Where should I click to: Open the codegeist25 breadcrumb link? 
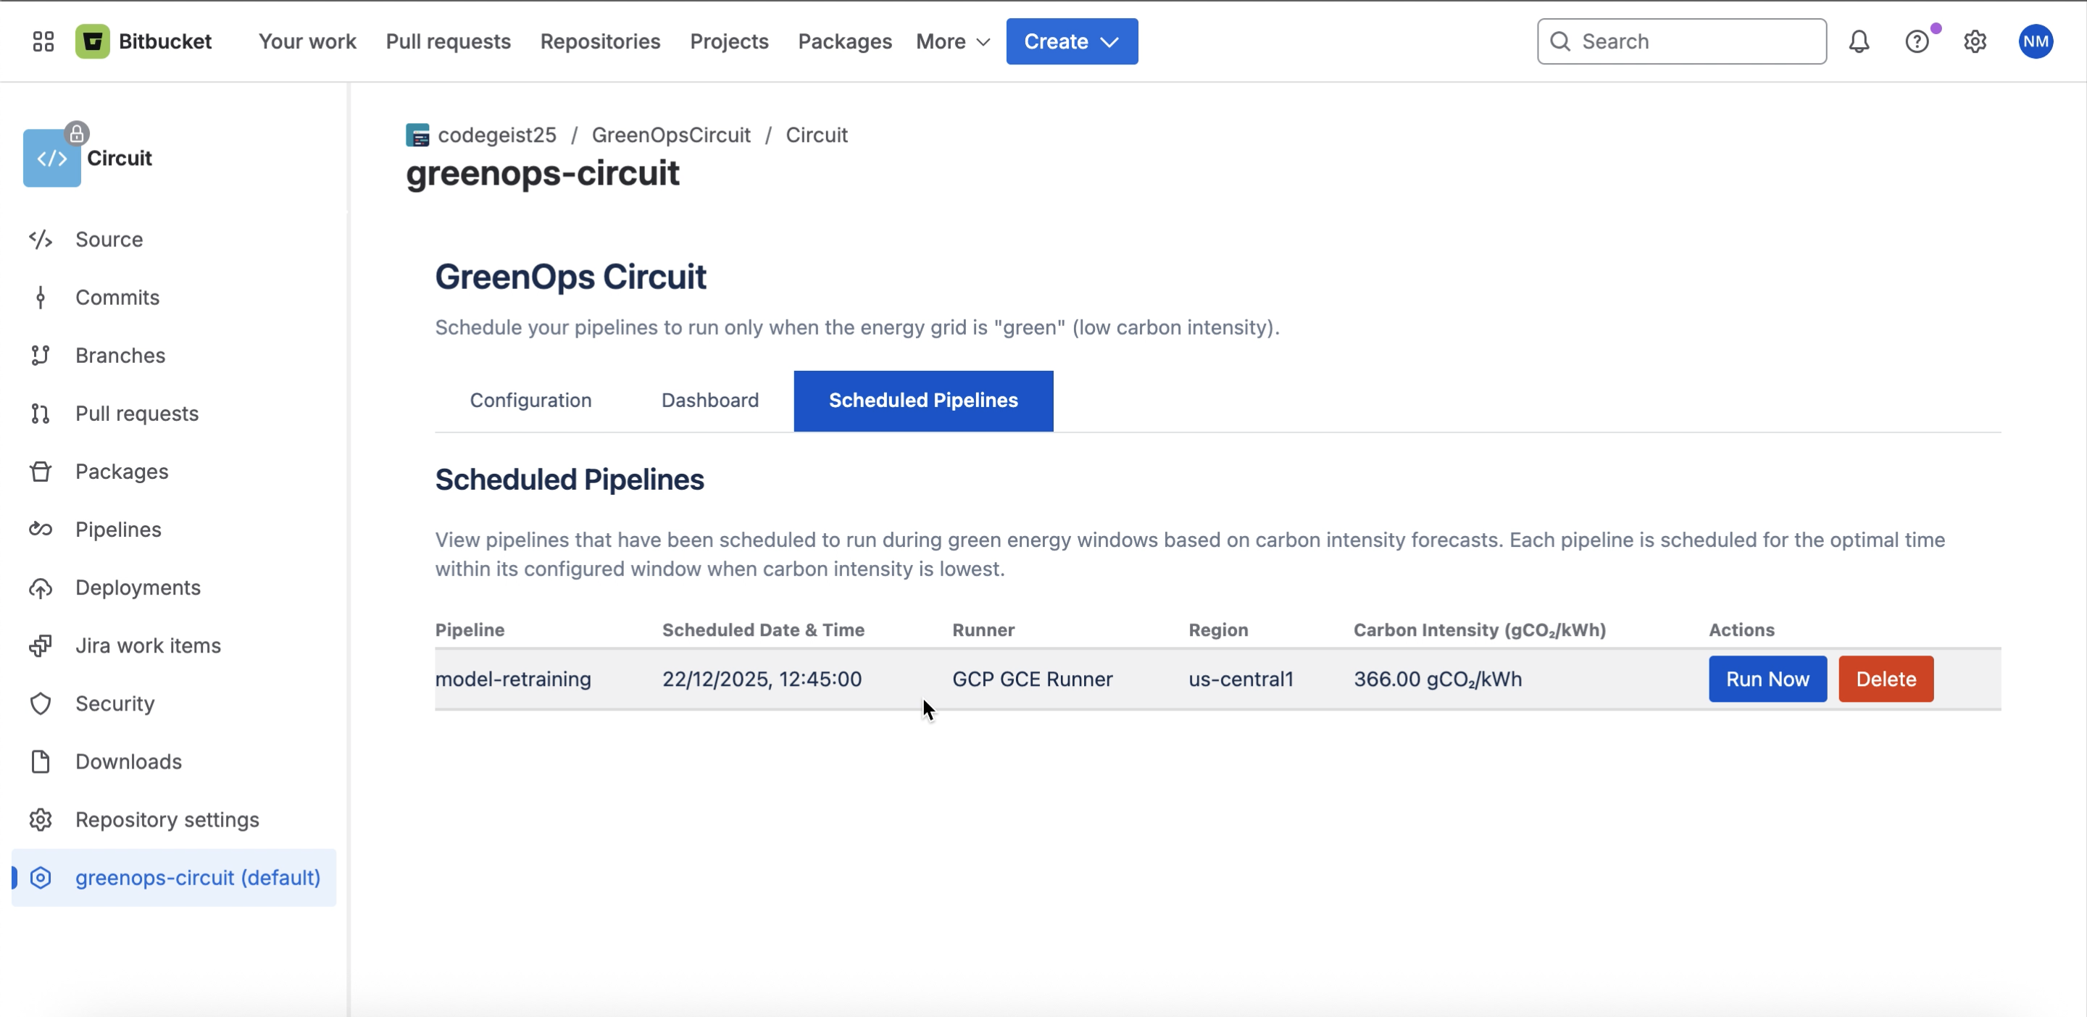pos(496,135)
